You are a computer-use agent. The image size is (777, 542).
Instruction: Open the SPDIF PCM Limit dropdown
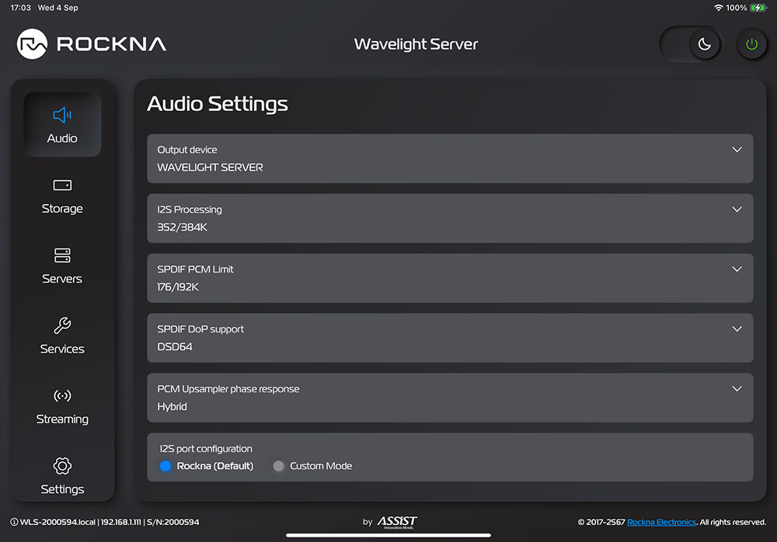[x=737, y=269]
